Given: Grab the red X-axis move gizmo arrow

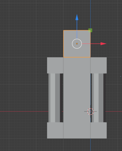Looking at the screenshot, I should point(103,44).
